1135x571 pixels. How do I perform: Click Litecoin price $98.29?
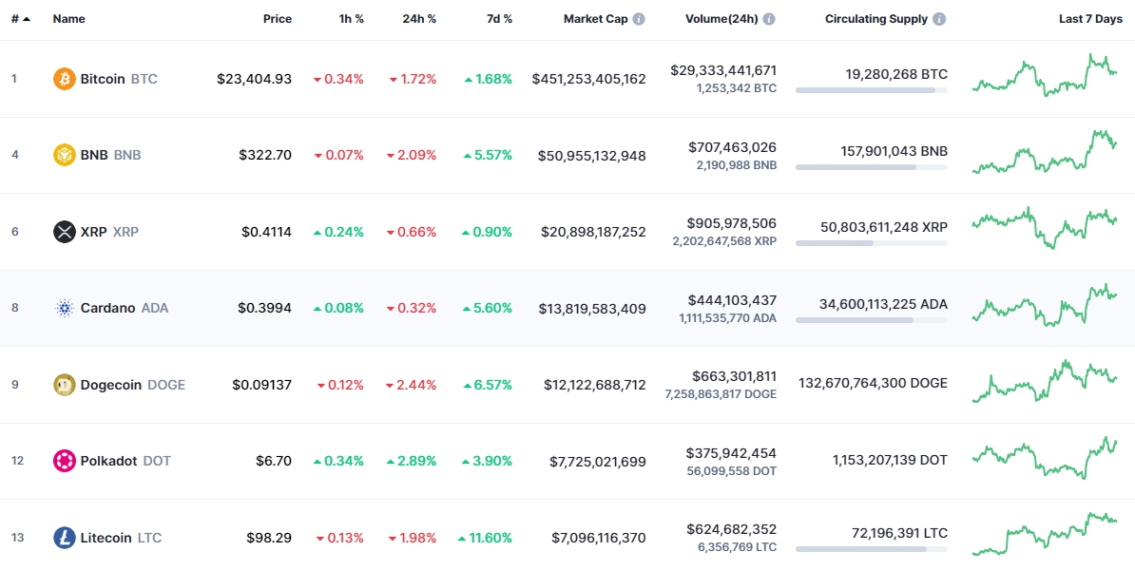coord(269,538)
